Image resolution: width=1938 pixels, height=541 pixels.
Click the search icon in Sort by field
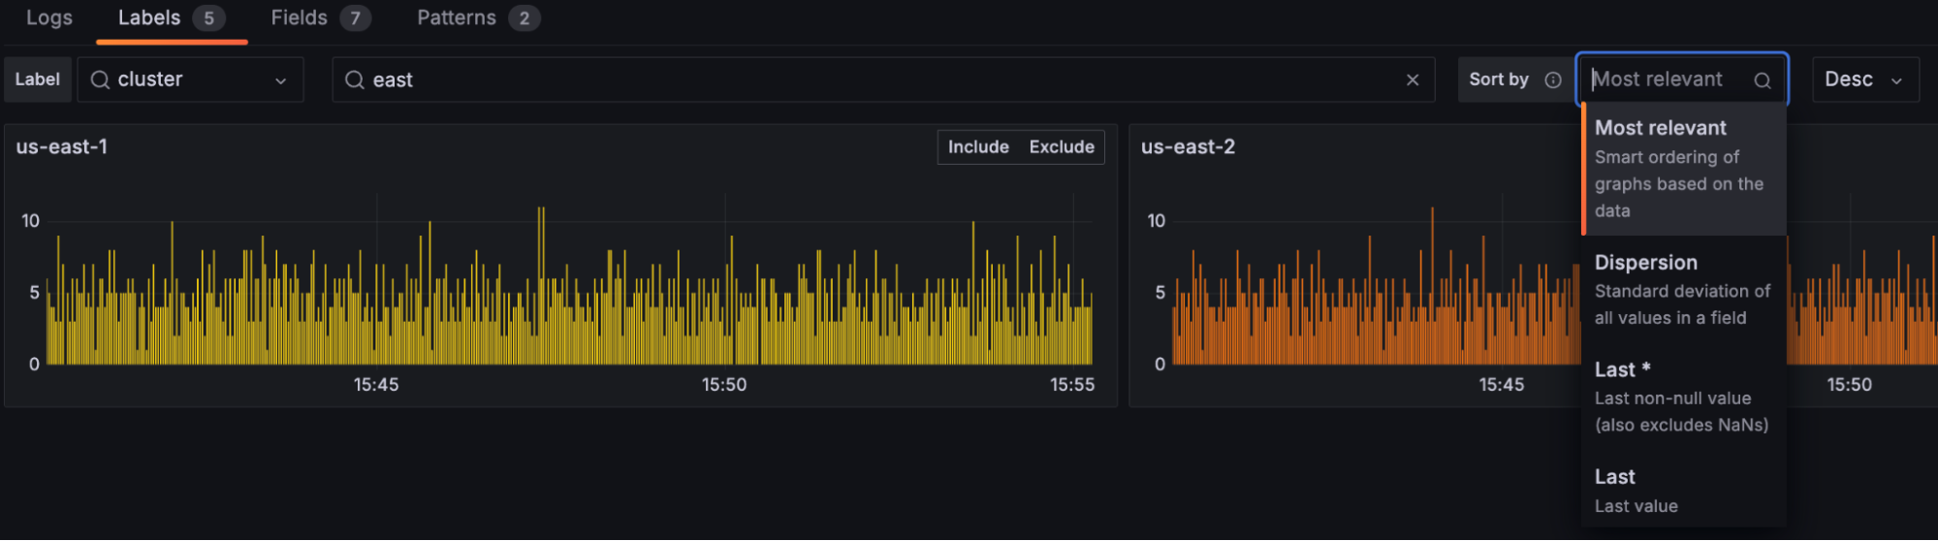[x=1763, y=80]
